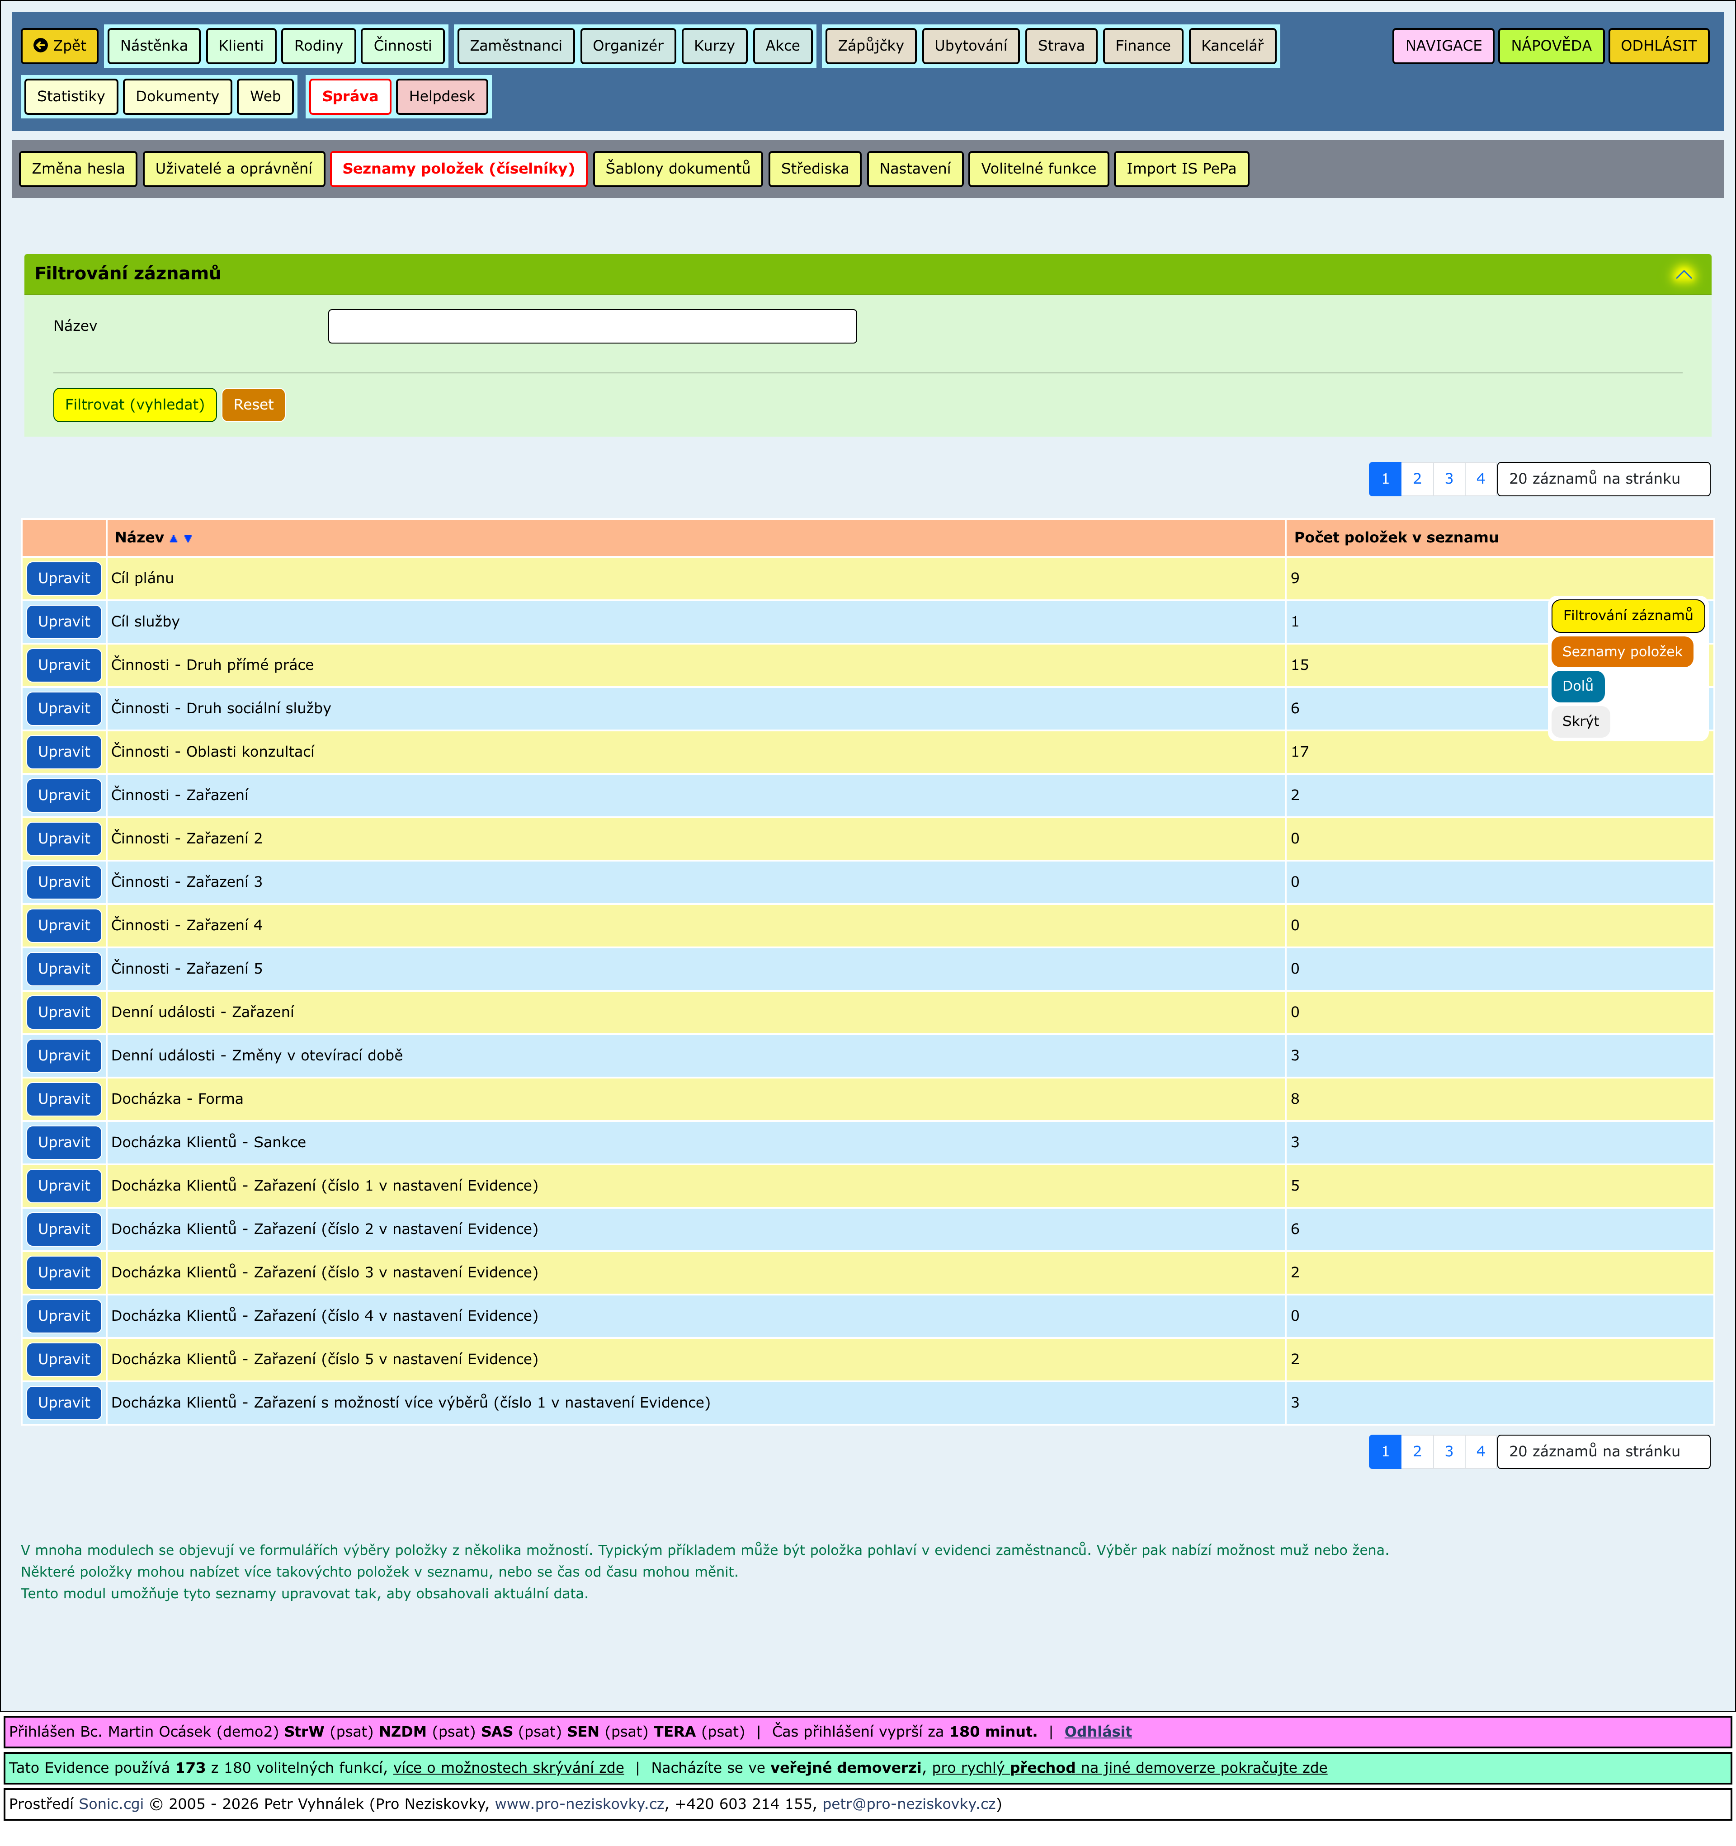This screenshot has width=1736, height=1846.
Task: Go to page 3 in top pagination
Action: pos(1448,479)
